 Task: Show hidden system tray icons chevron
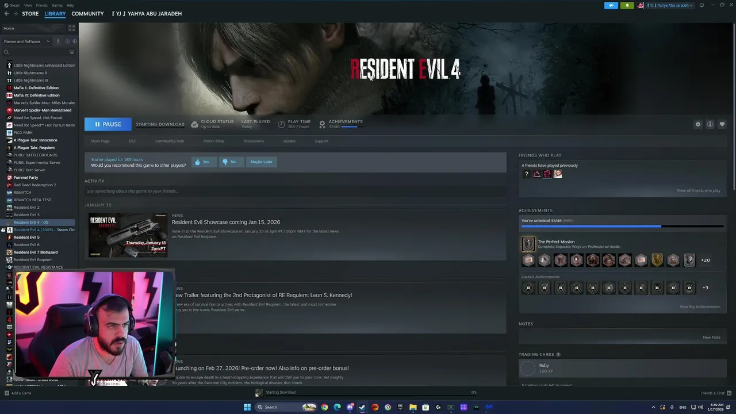pos(653,407)
